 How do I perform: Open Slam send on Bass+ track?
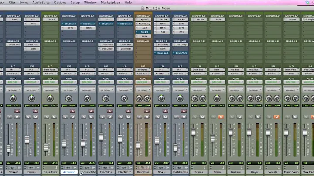[32, 49]
